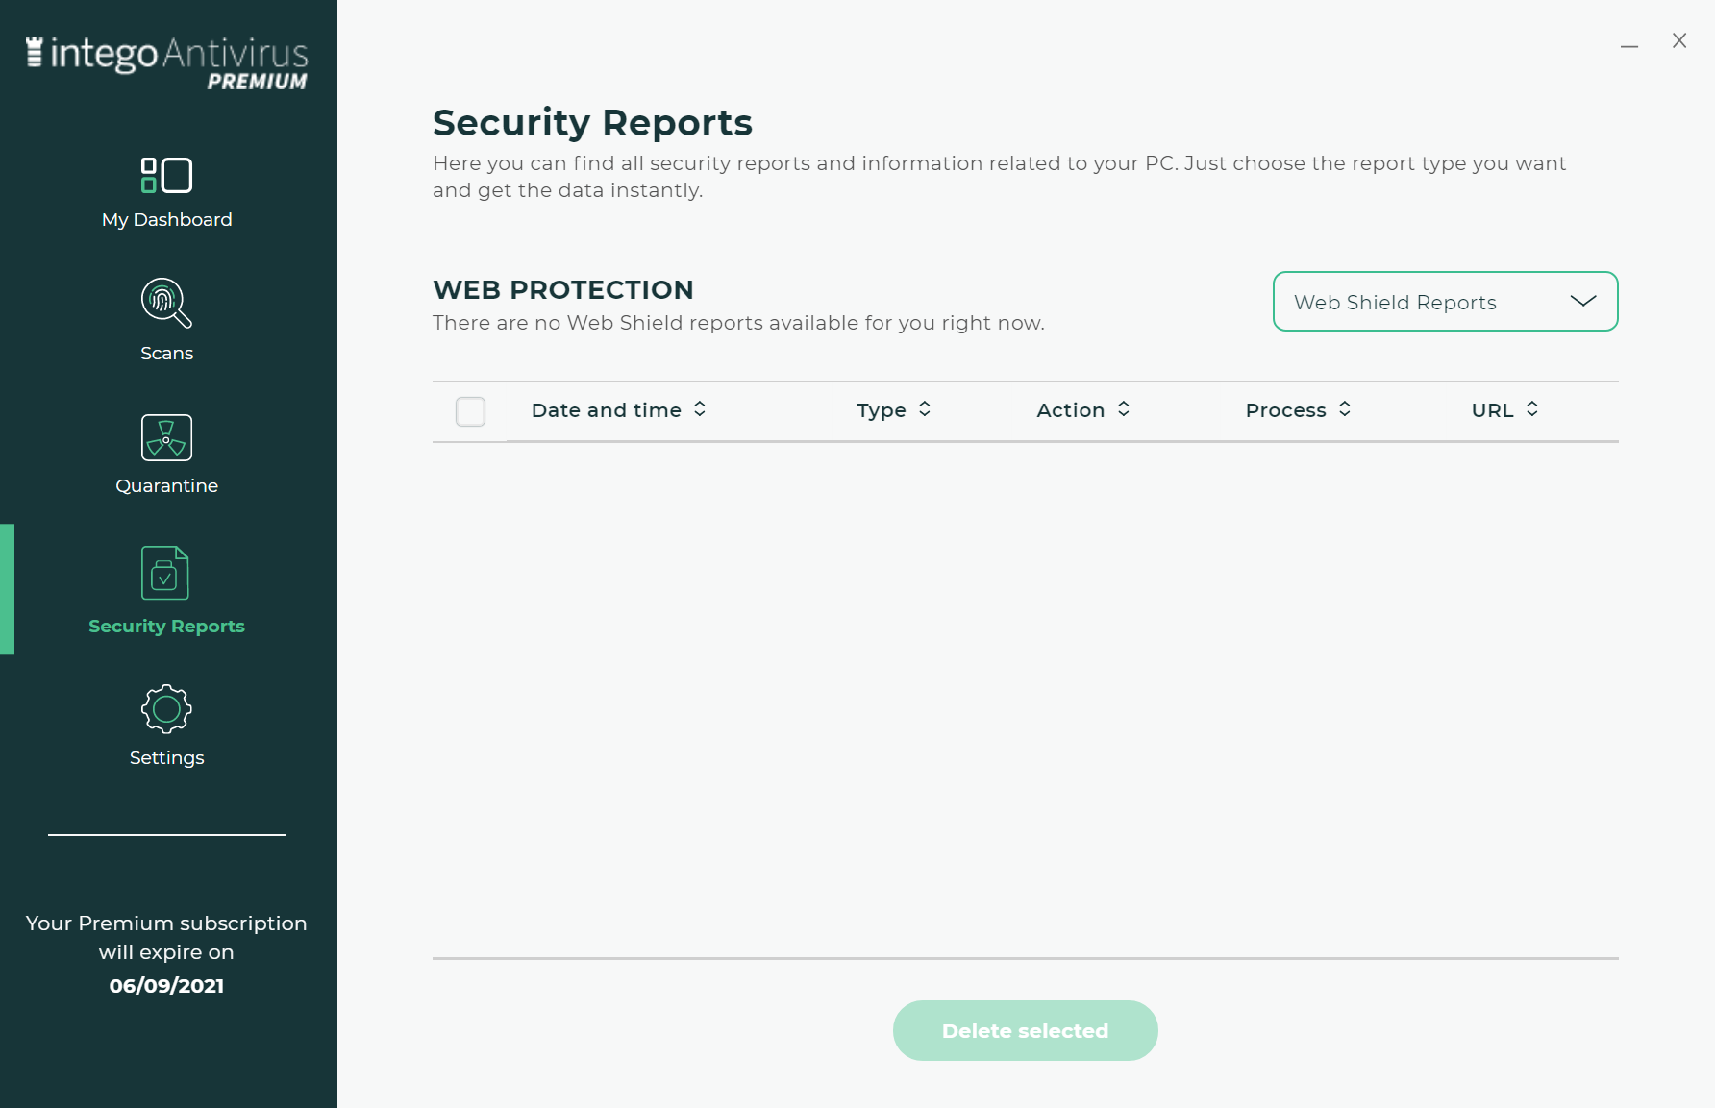Open the Scans fingerprint magnifier icon
The image size is (1715, 1108).
(166, 303)
